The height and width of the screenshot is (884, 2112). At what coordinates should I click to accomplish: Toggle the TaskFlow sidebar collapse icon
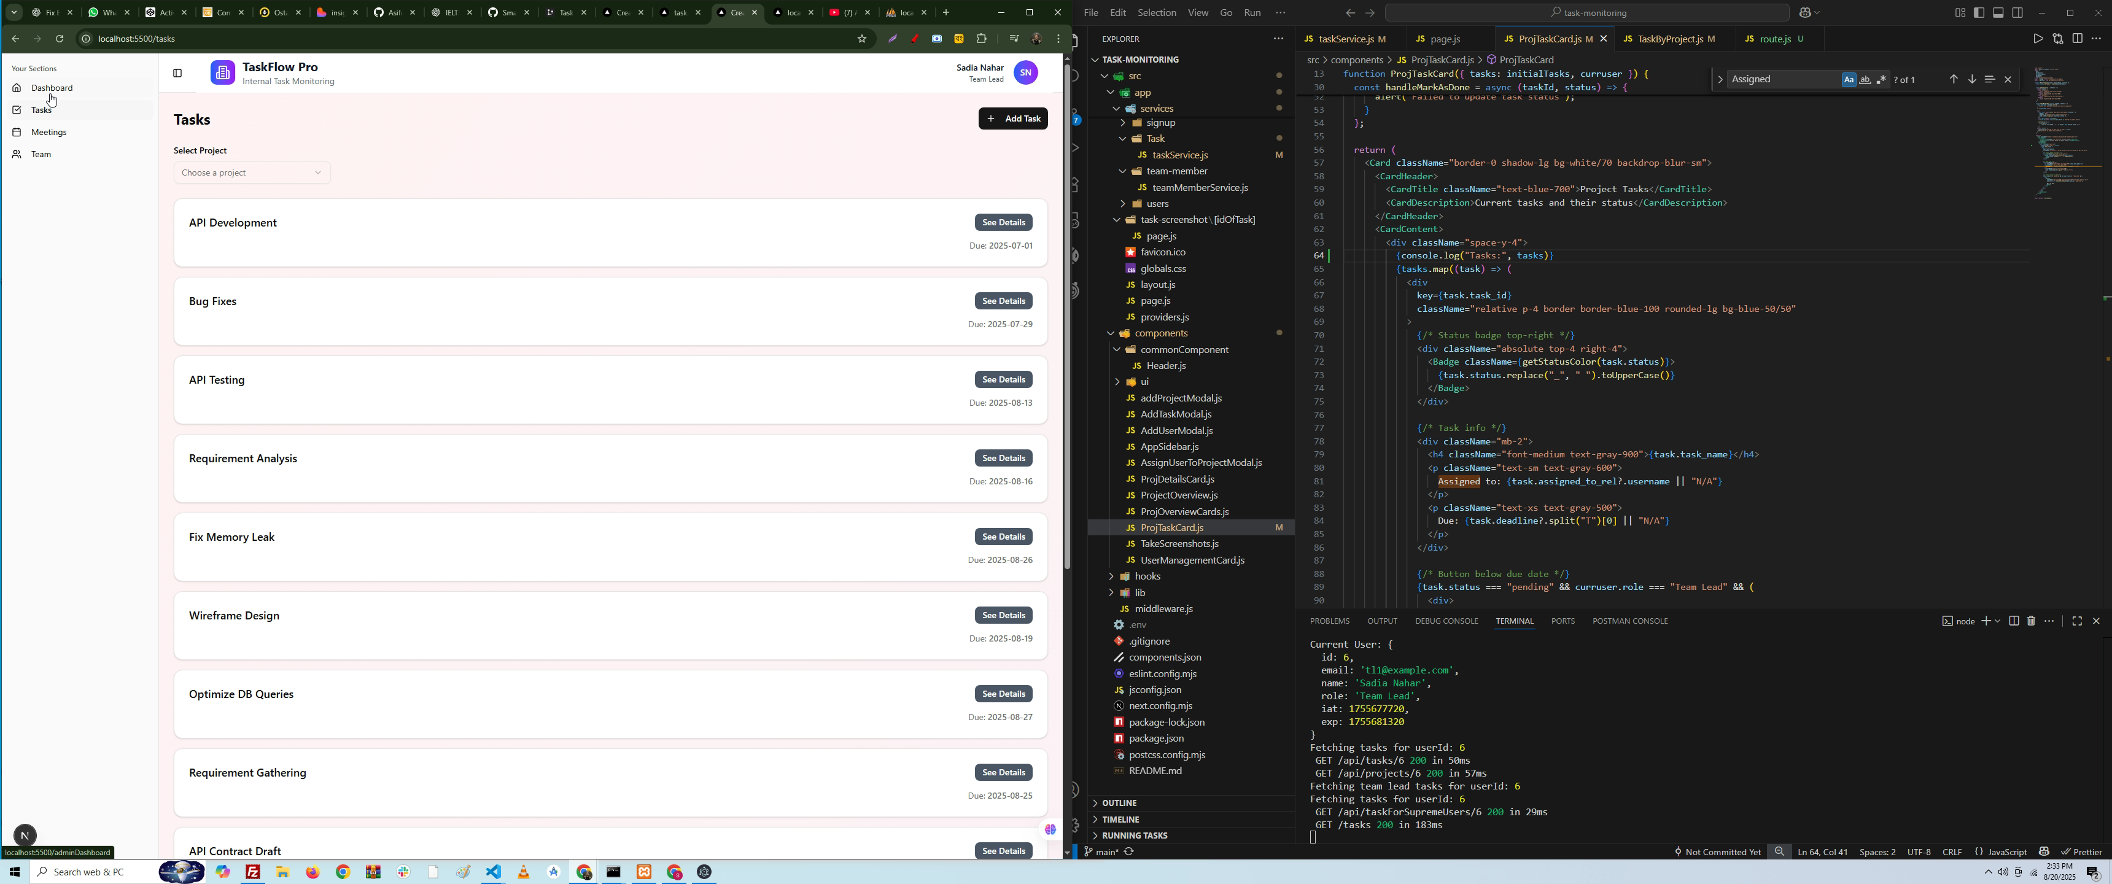pos(177,74)
